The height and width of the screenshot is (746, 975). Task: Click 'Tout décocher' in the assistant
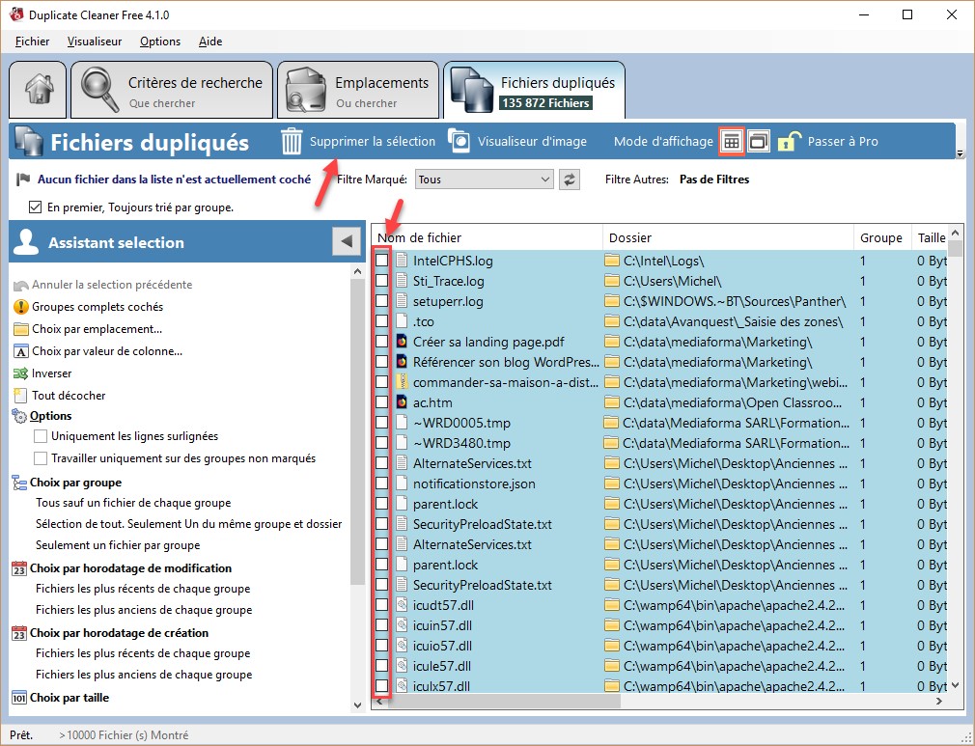pos(69,396)
